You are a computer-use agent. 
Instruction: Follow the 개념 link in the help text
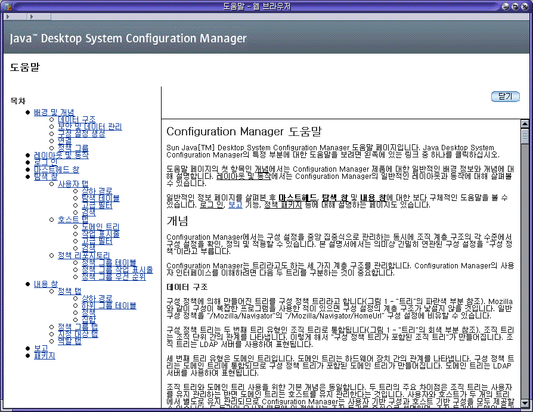click(262, 169)
